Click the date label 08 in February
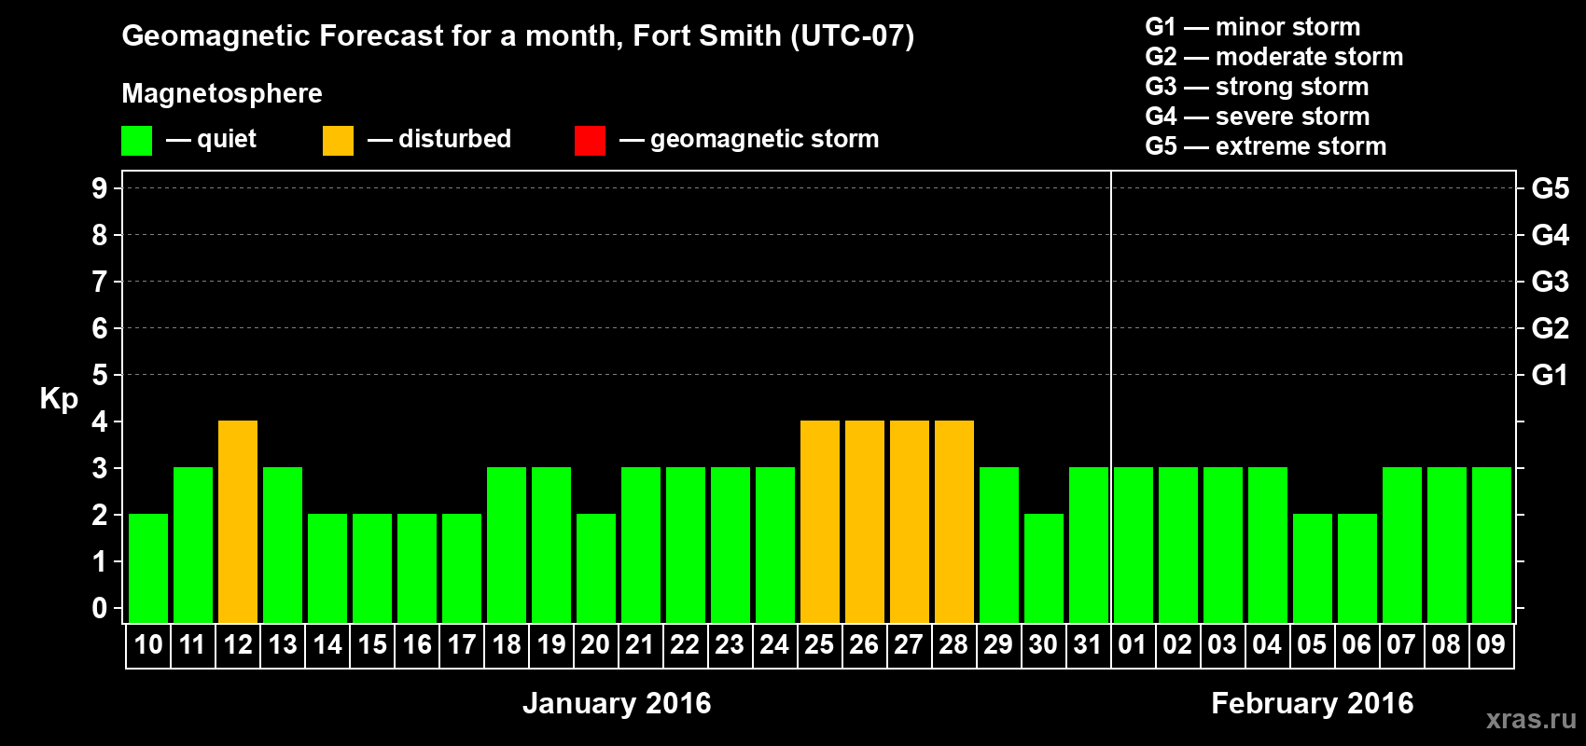This screenshot has width=1586, height=746. click(1447, 645)
